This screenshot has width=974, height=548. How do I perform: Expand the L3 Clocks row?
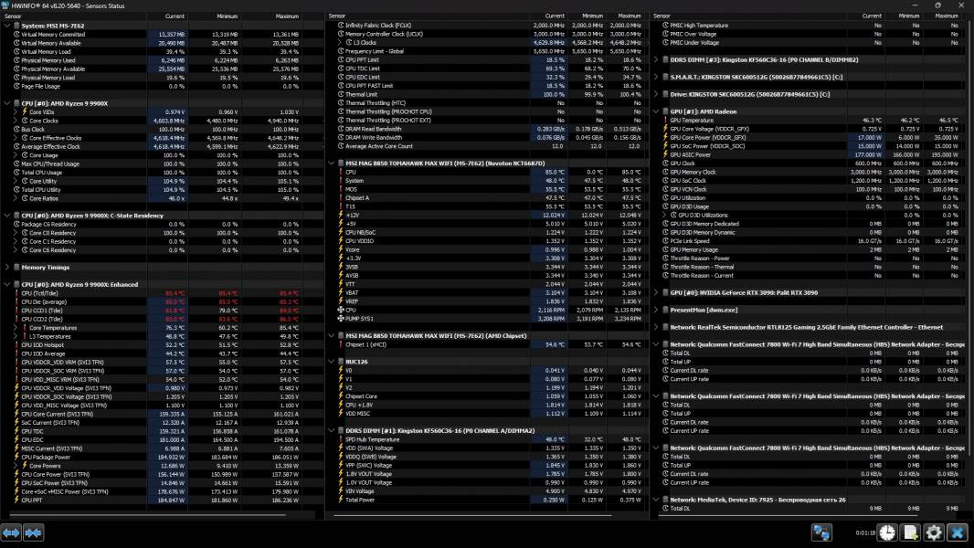click(x=340, y=43)
